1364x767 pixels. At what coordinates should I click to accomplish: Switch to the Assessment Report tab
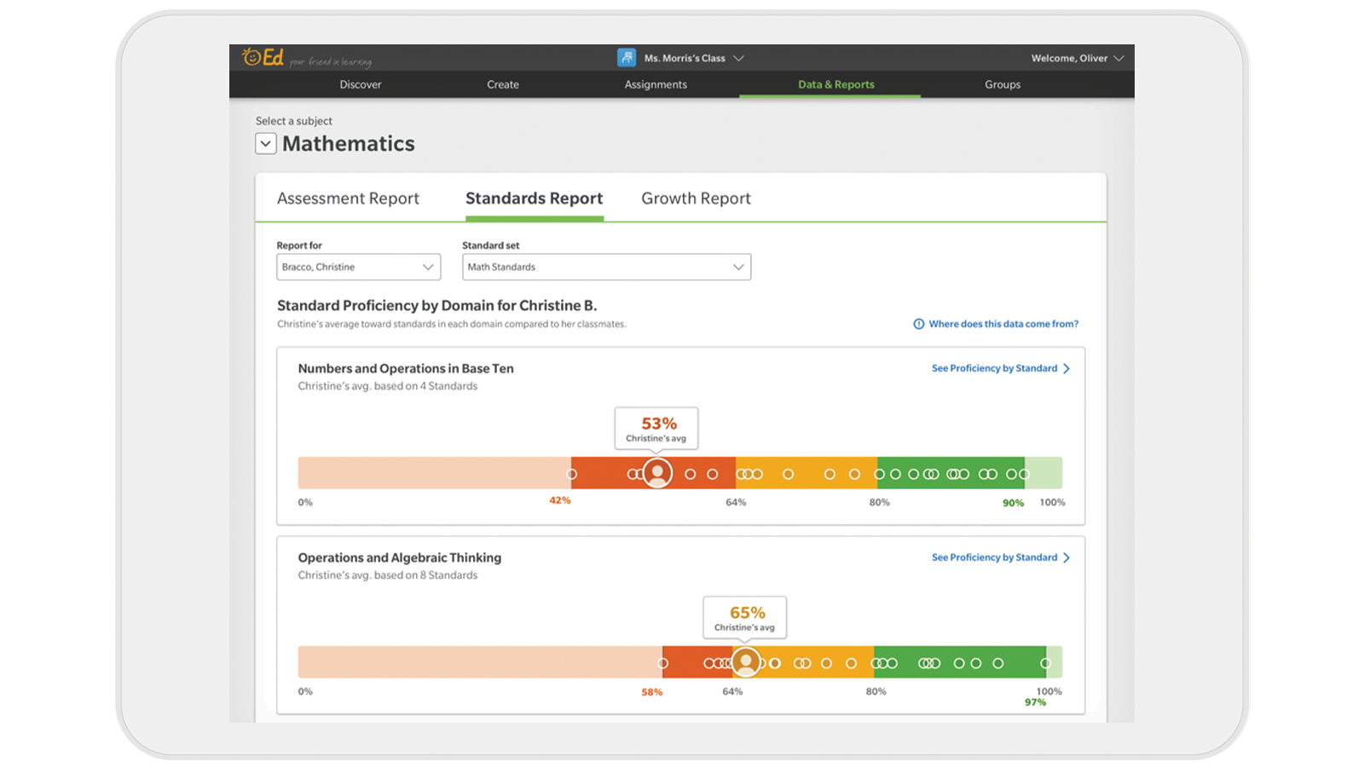click(x=348, y=199)
